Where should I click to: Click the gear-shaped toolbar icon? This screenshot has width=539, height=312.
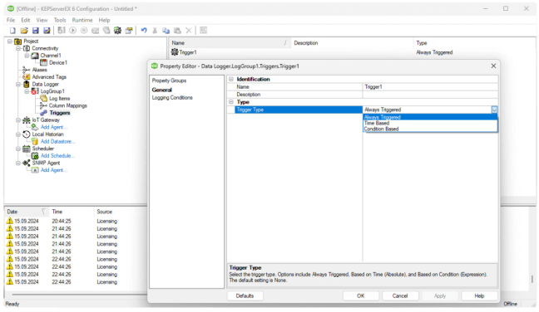tap(117, 31)
